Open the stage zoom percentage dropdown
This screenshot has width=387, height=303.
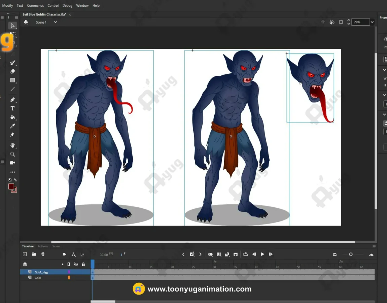372,22
